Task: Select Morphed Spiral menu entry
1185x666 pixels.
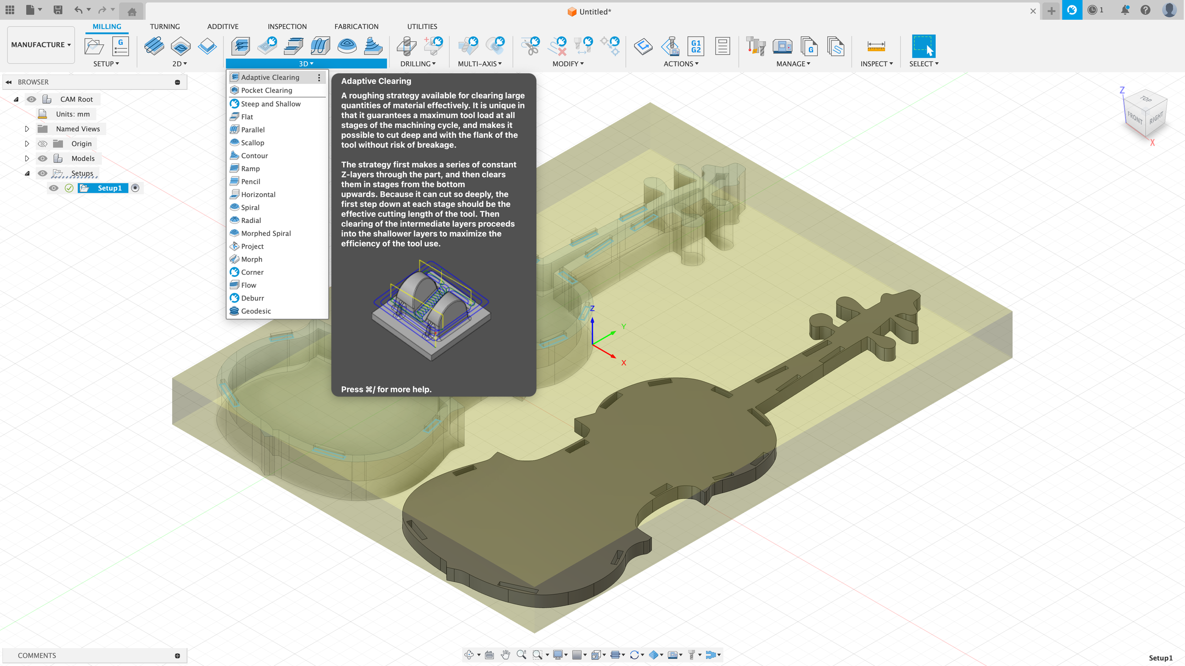Action: pos(266,233)
